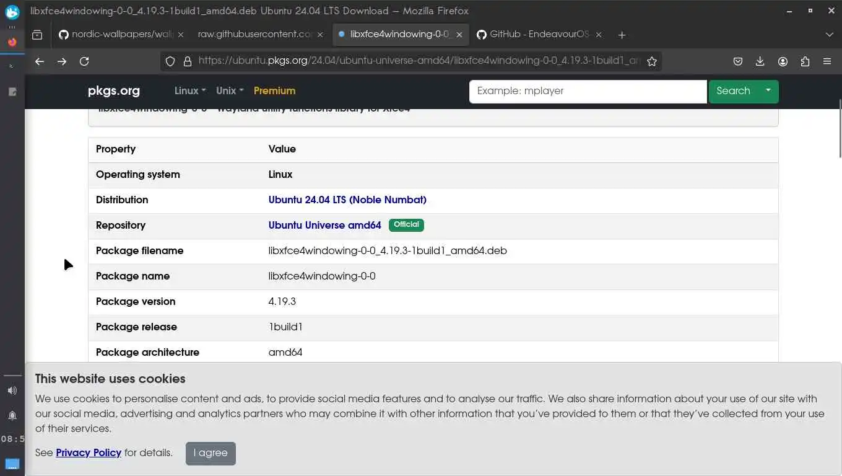Screen dimensions: 842x476
Task: Close the raw.githubusercontent.com tab
Action: tap(320, 35)
